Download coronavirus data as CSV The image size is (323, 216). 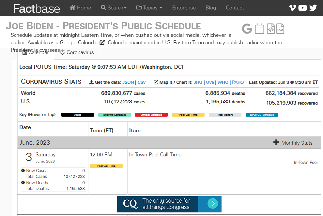point(142,82)
